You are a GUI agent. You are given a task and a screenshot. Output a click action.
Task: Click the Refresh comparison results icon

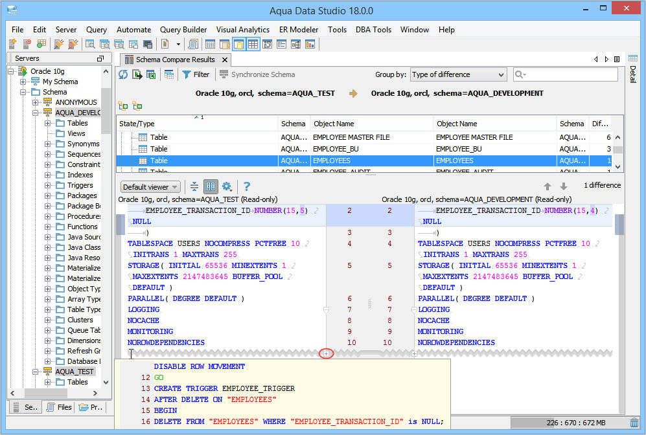pos(123,74)
